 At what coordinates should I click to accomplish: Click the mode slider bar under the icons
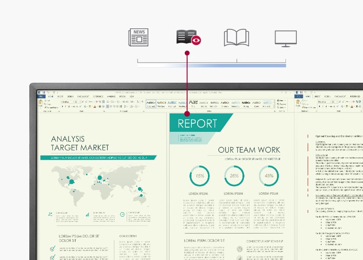[x=212, y=64]
